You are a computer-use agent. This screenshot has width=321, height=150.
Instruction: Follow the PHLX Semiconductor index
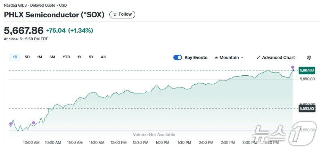pos(122,15)
